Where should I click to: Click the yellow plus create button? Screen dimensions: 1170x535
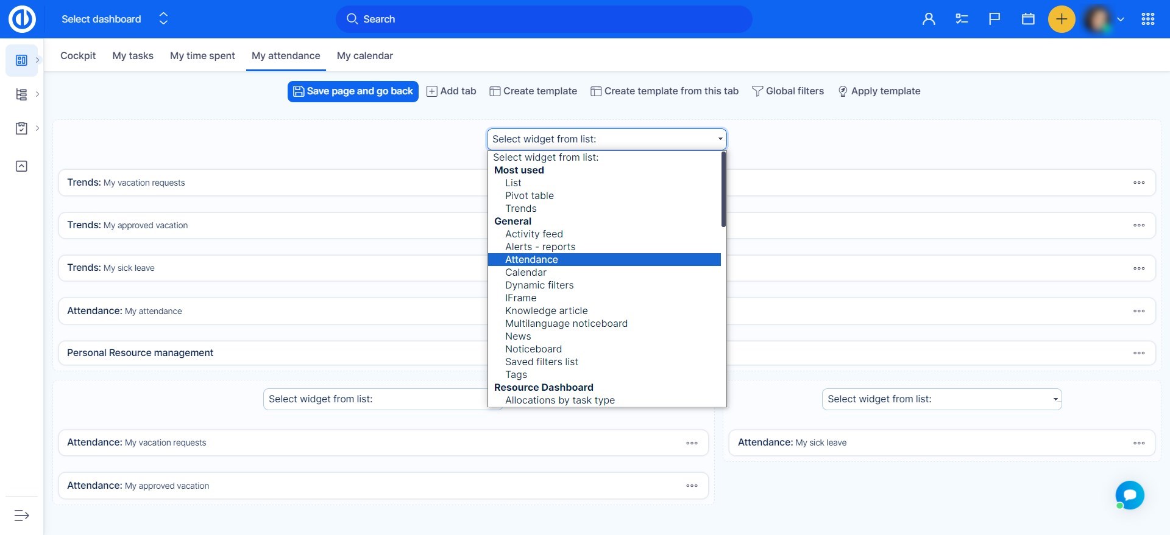click(x=1061, y=19)
